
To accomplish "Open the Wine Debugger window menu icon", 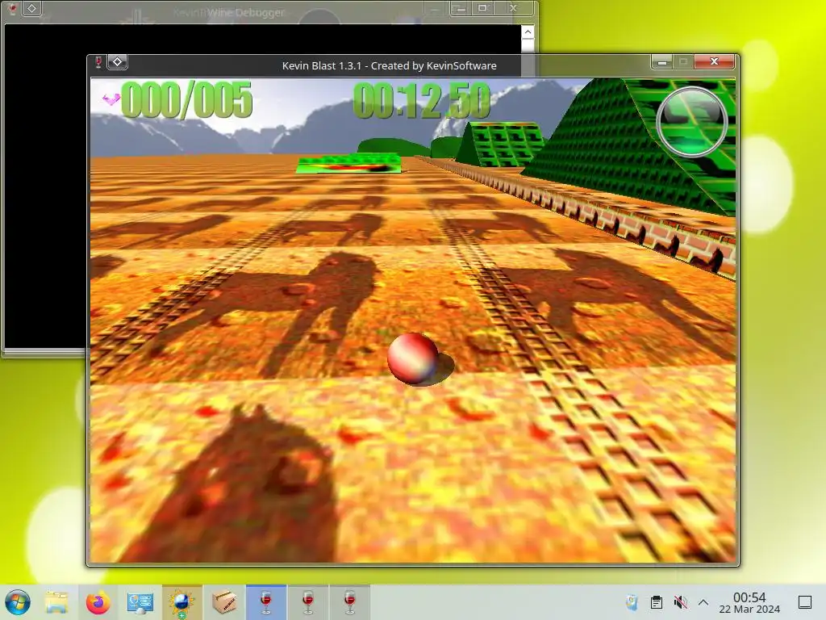I will [x=13, y=8].
